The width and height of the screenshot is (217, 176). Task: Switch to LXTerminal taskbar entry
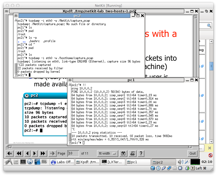[113, 162]
